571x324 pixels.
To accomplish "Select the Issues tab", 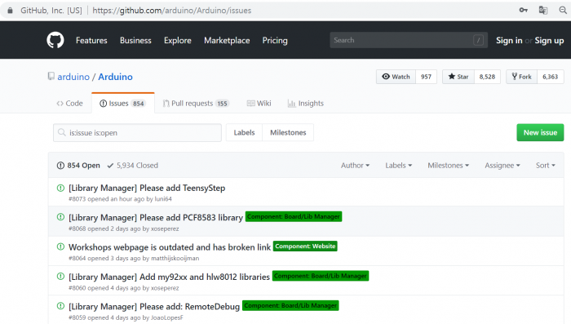I will [x=122, y=104].
